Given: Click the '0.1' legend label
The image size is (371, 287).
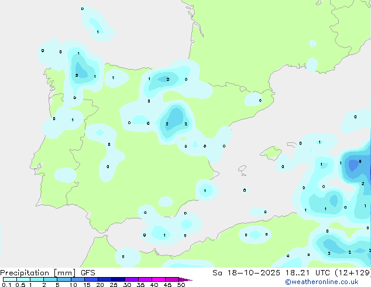Looking at the screenshot, I should pyautogui.click(x=6, y=285).
